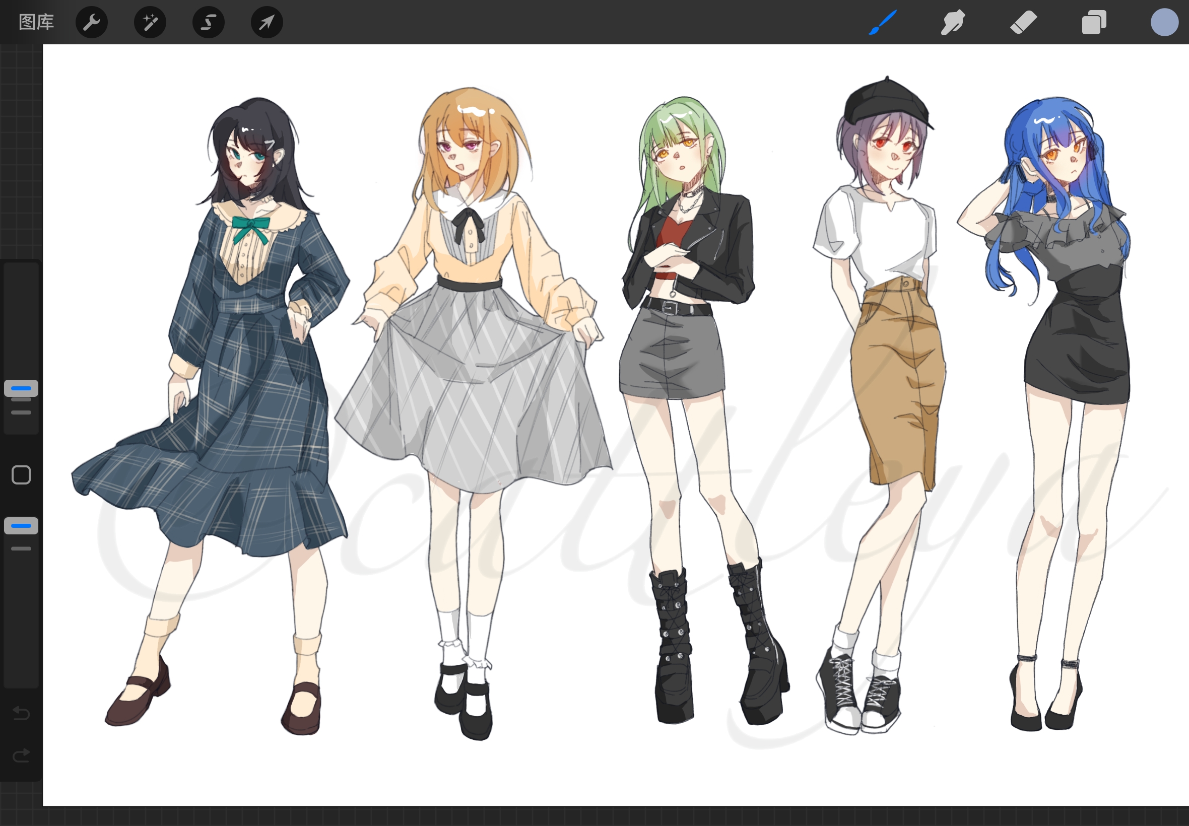
Task: Tap the blue-haired girl's hair highlight
Action: tap(1044, 120)
